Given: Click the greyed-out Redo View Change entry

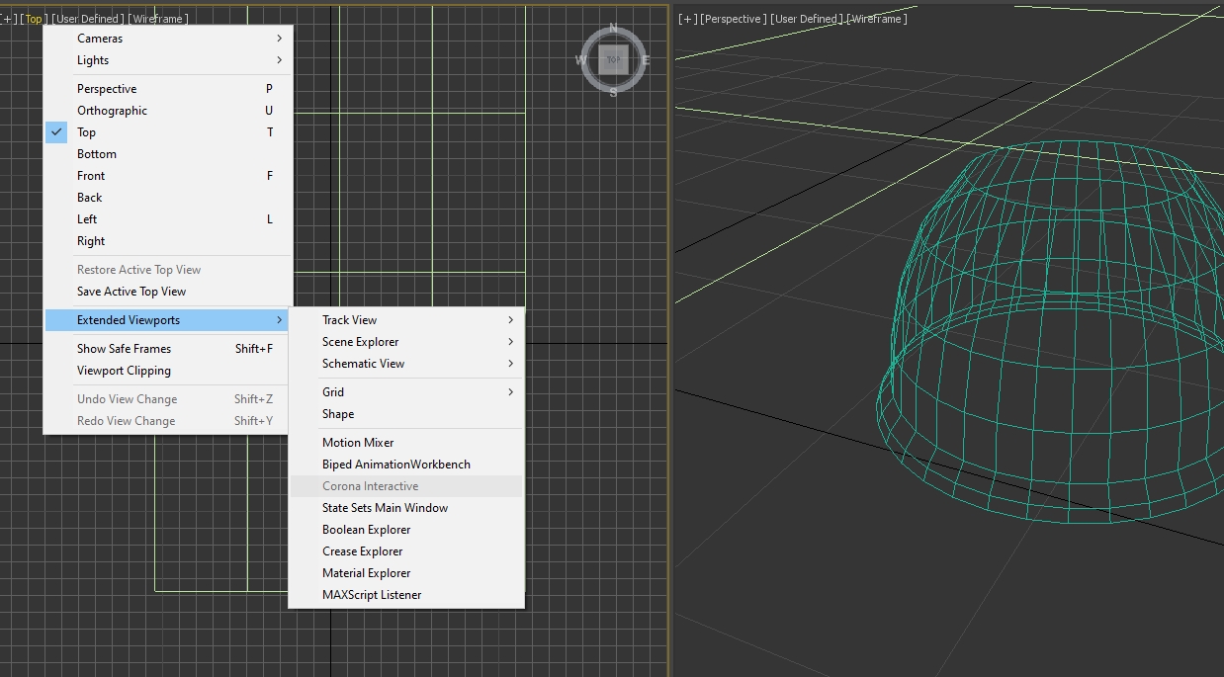Looking at the screenshot, I should (x=168, y=421).
